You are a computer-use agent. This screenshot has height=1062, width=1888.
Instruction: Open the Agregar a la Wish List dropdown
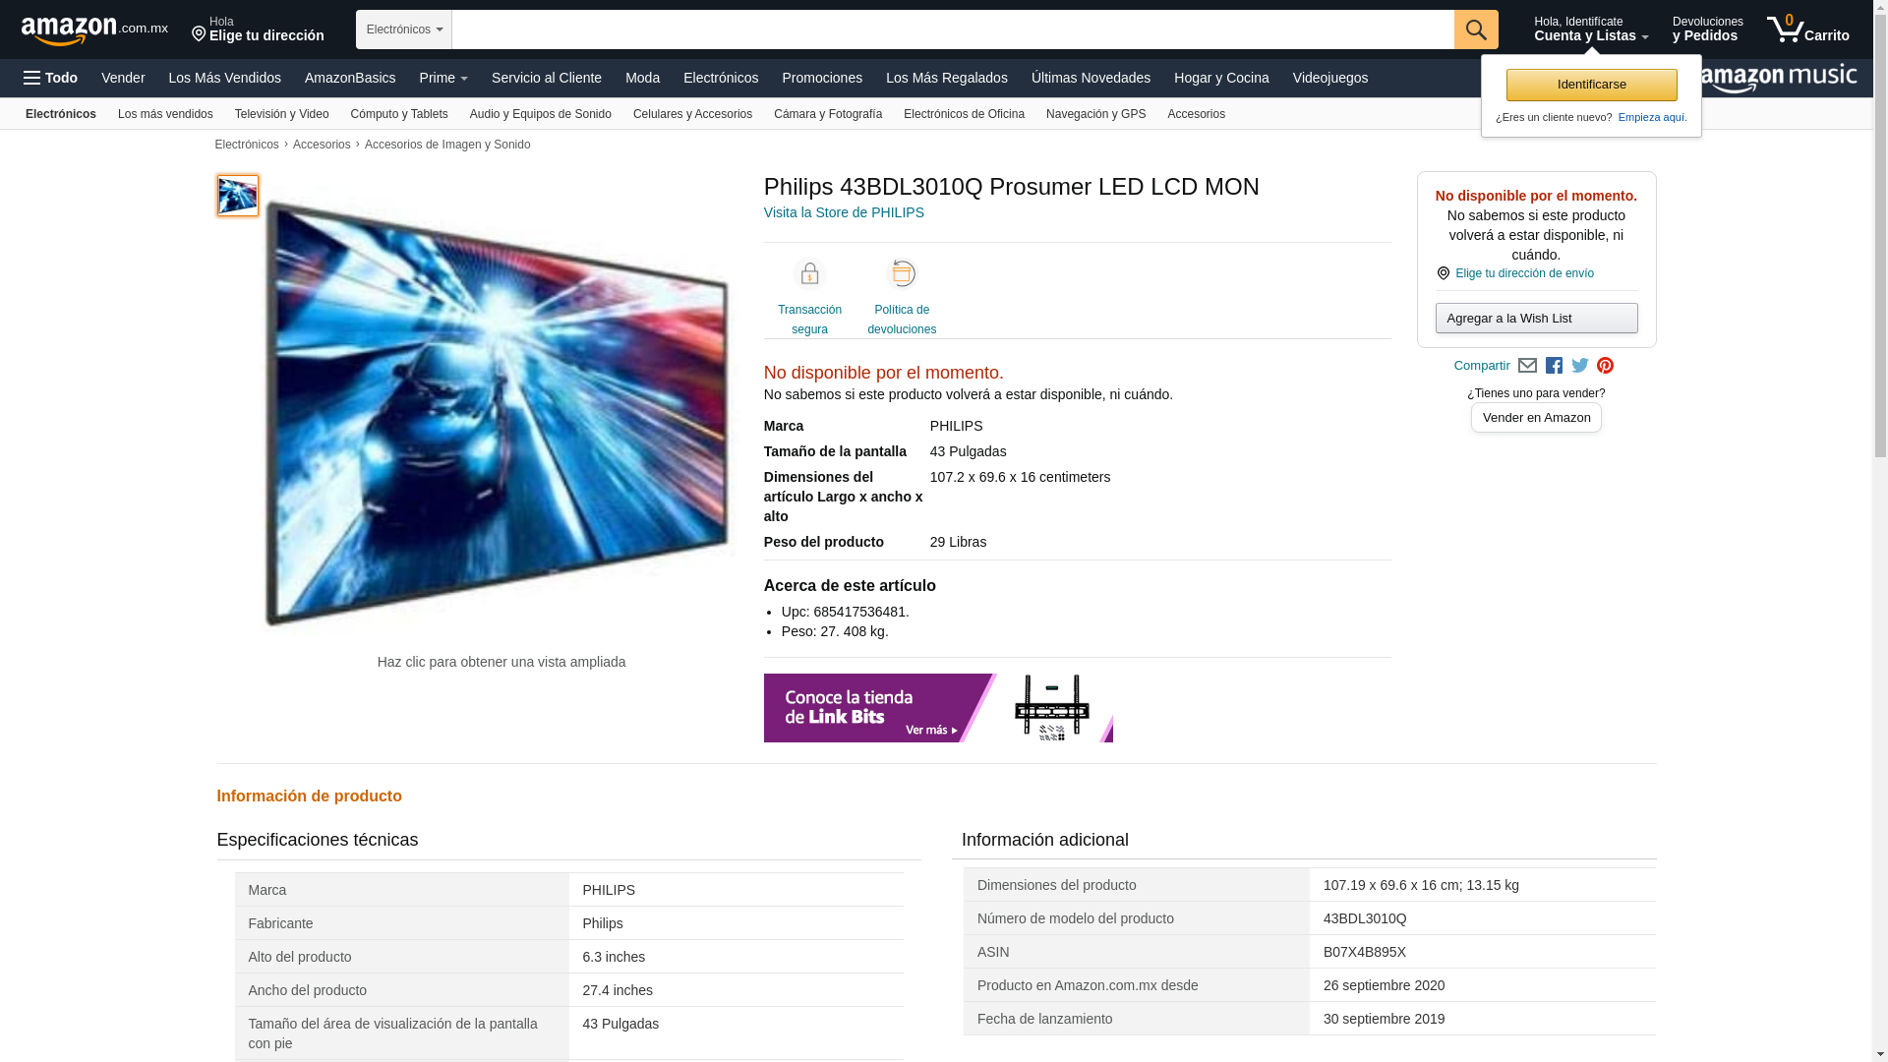point(1536,319)
